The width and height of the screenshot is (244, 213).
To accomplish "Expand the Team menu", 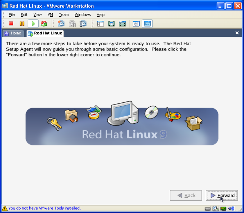I will tap(64, 15).
